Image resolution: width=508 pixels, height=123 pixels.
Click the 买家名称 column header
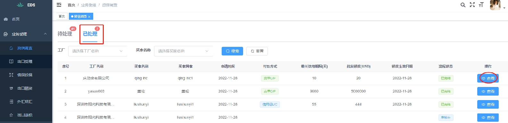141,66
